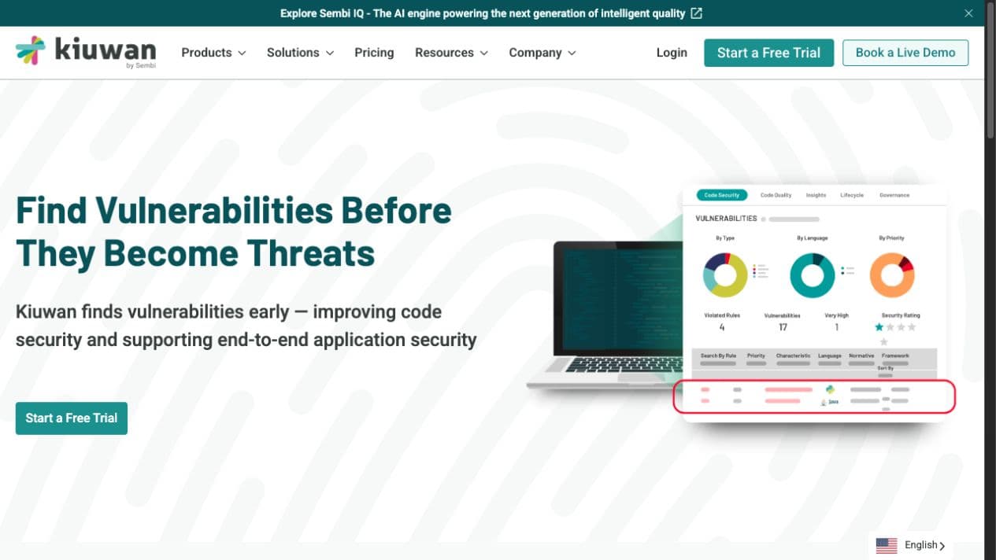Image resolution: width=996 pixels, height=560 pixels.
Task: Click the VULNERABILITIES title in dashboard
Action: pos(726,219)
